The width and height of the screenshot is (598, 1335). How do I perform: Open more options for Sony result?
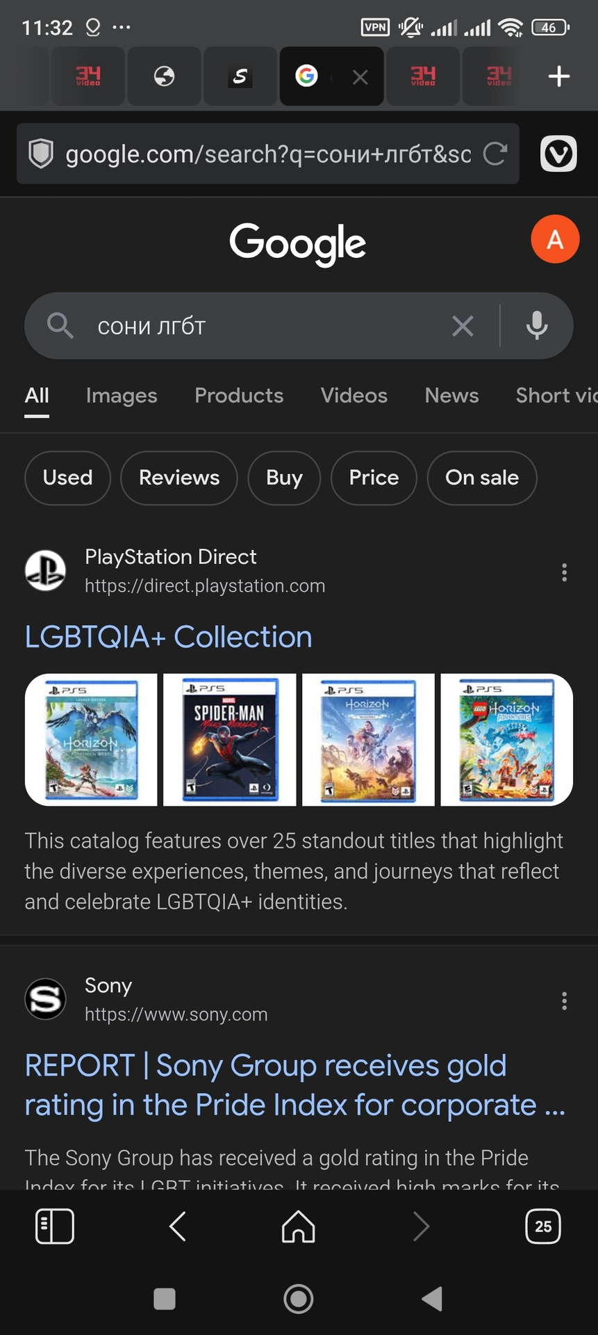564,1001
